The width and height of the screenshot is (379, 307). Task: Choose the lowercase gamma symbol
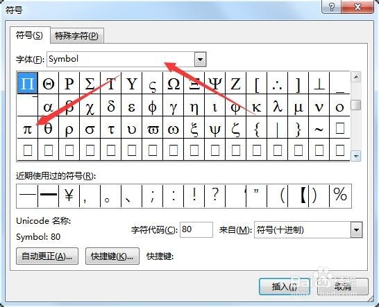coord(174,105)
